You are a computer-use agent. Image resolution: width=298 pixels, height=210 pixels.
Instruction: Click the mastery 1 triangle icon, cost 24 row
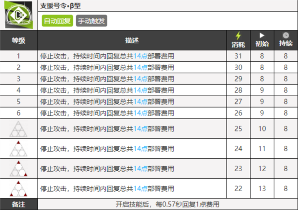pos(18,149)
